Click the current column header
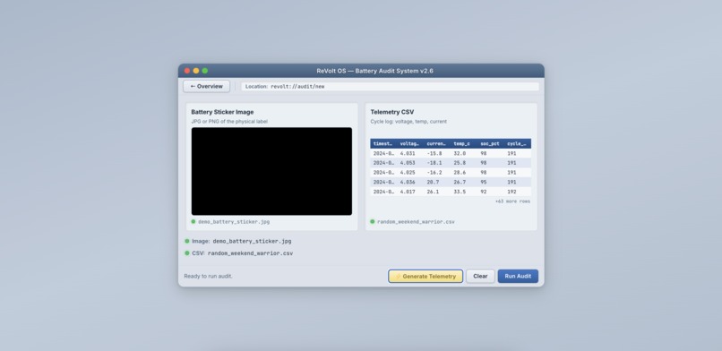 click(436, 143)
